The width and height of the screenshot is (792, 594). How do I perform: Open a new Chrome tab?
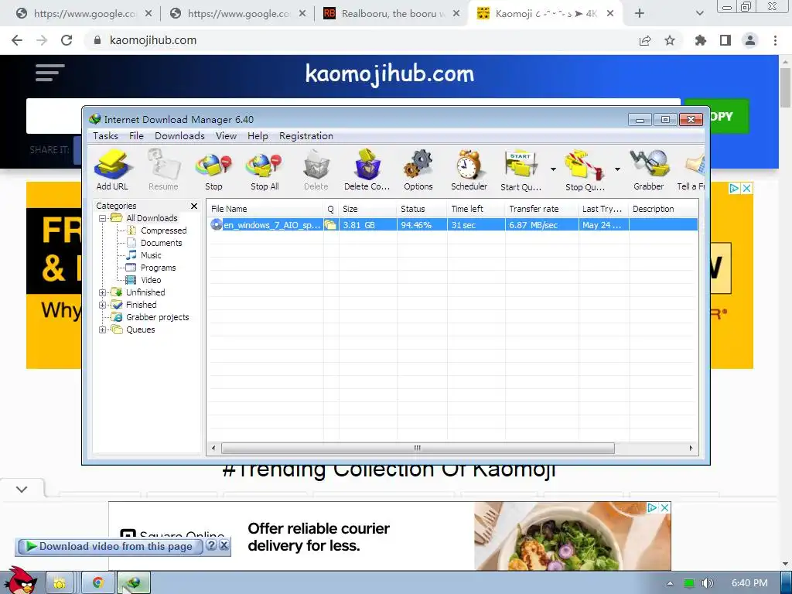click(x=640, y=14)
